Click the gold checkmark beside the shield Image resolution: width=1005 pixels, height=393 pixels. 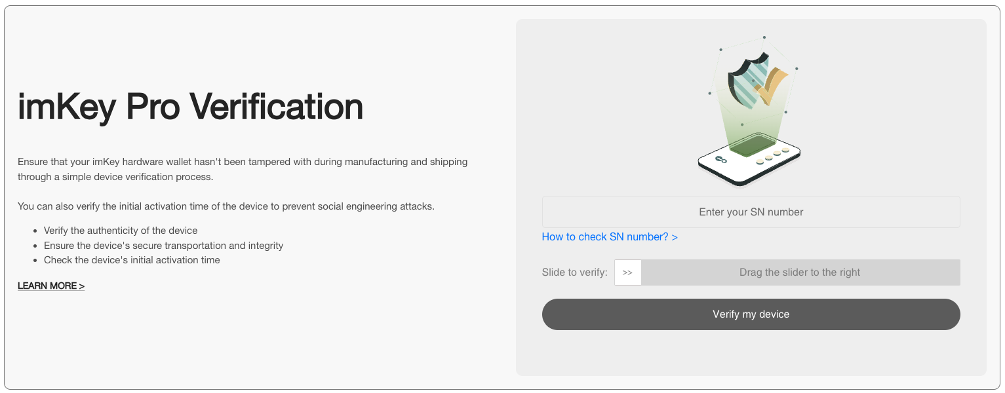point(774,86)
